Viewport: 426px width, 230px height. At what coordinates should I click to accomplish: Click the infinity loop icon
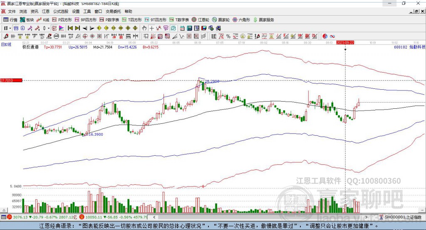pos(332,37)
